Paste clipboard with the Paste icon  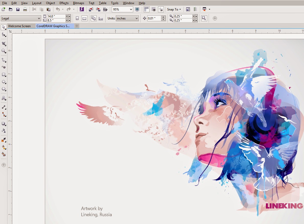(x=49, y=9)
